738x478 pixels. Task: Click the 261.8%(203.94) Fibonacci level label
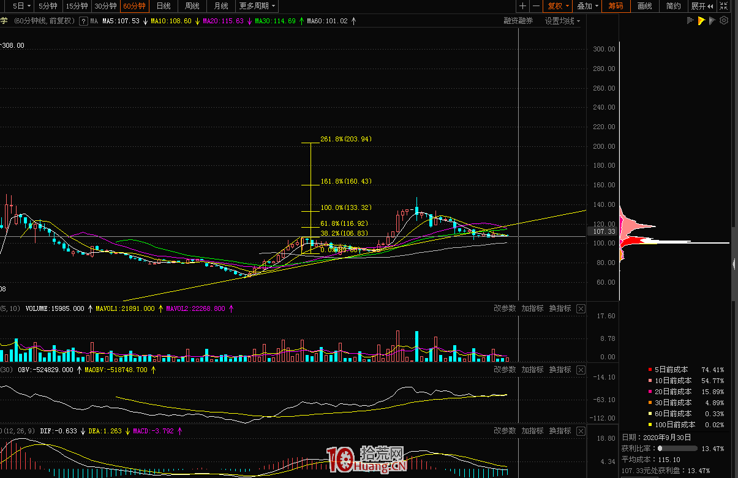click(346, 139)
